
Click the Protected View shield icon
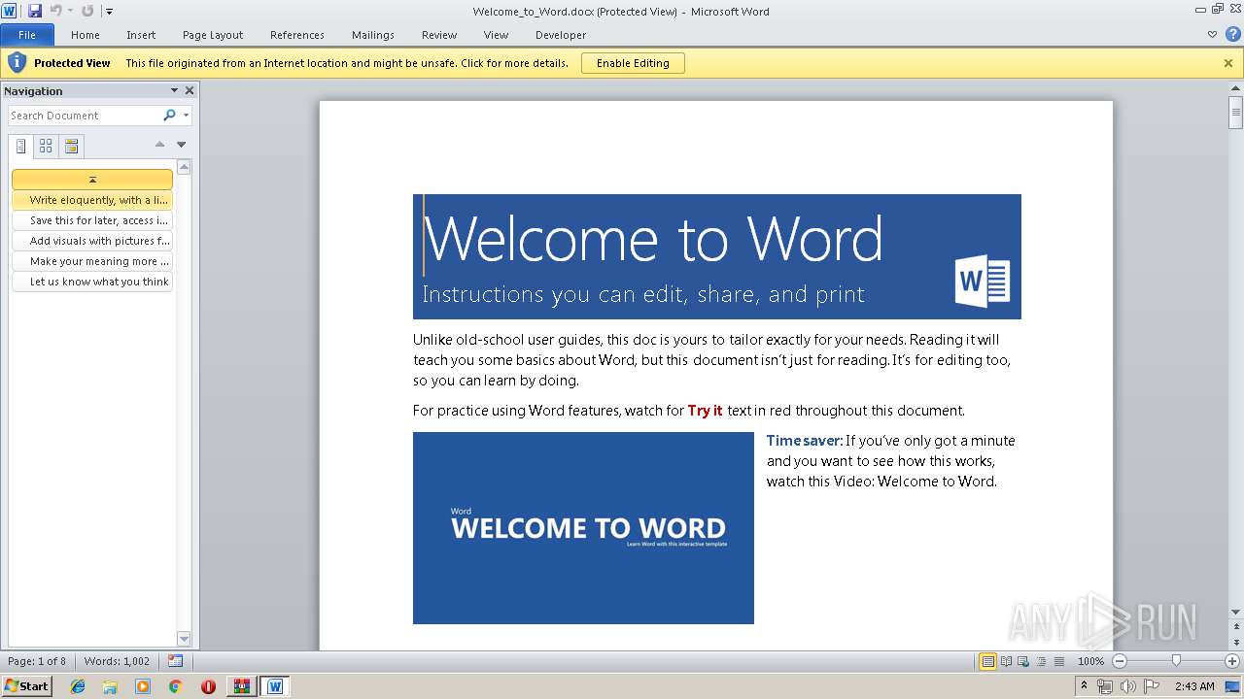17,63
